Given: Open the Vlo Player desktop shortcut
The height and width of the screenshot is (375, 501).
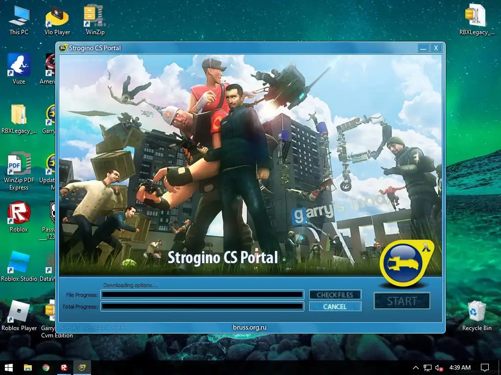Looking at the screenshot, I should [x=57, y=21].
